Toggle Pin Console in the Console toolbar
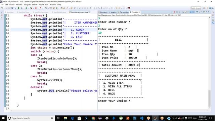215x121 pixels. tap(197, 12)
